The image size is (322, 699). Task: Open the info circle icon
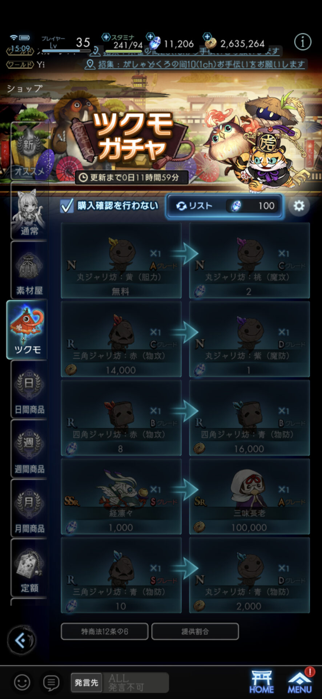click(302, 42)
